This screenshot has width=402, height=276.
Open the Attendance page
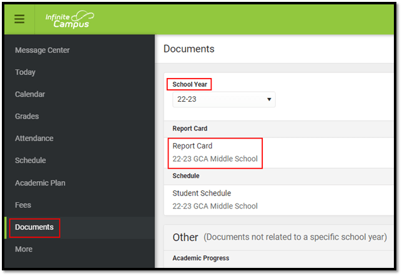[34, 138]
